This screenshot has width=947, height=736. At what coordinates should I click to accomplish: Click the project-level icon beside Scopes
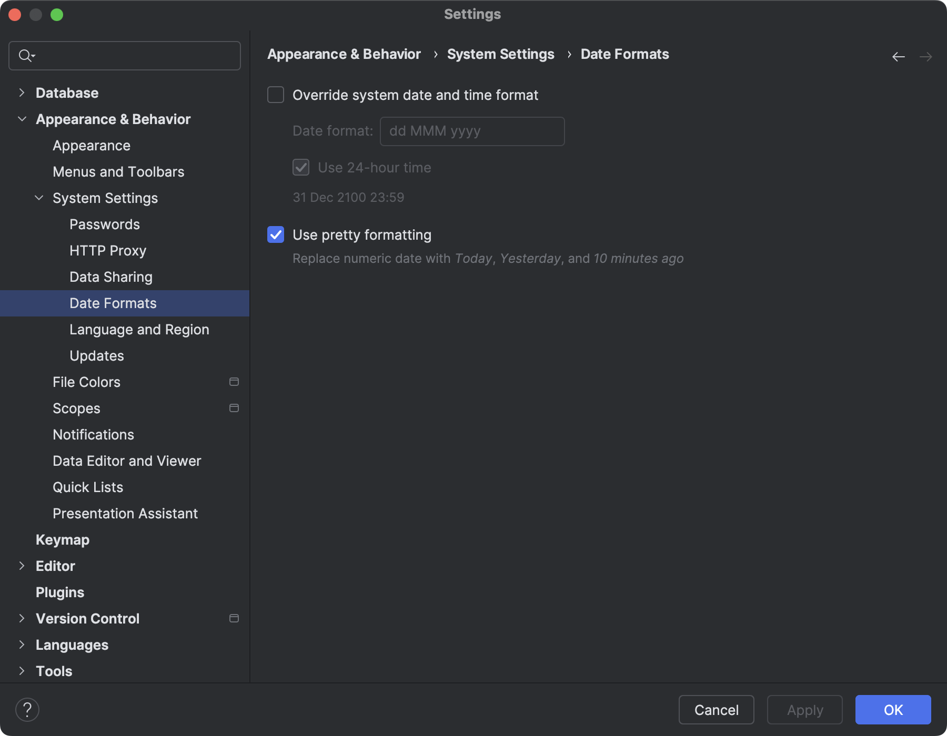pos(234,408)
